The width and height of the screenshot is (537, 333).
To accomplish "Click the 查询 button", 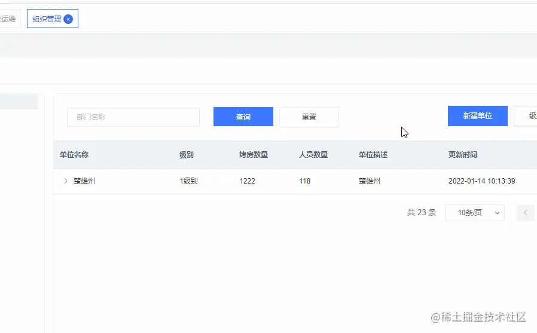I will point(243,117).
